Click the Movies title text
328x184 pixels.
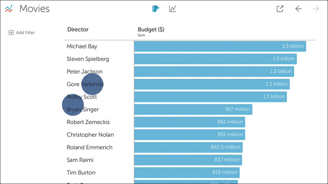[35, 9]
